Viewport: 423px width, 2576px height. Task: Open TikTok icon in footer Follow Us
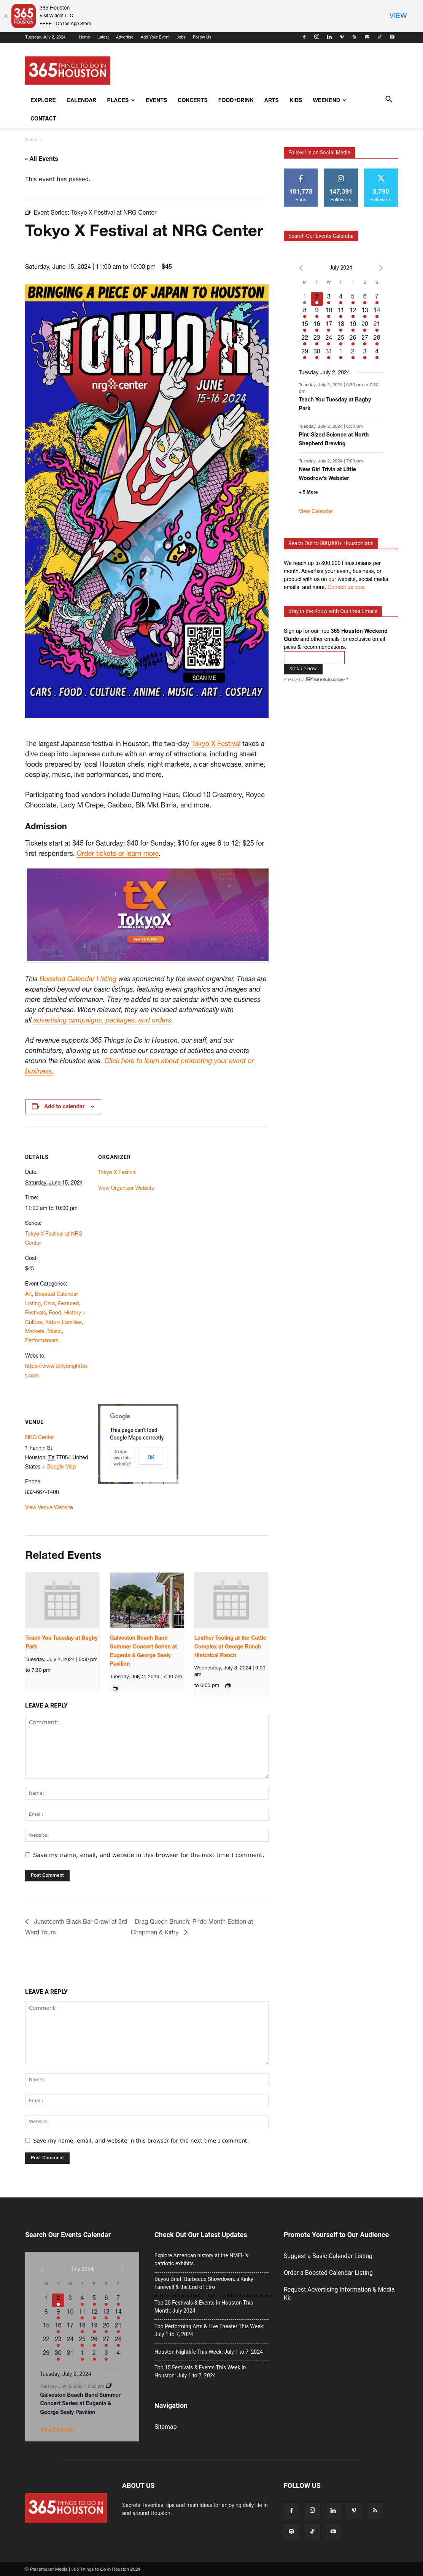(312, 2531)
